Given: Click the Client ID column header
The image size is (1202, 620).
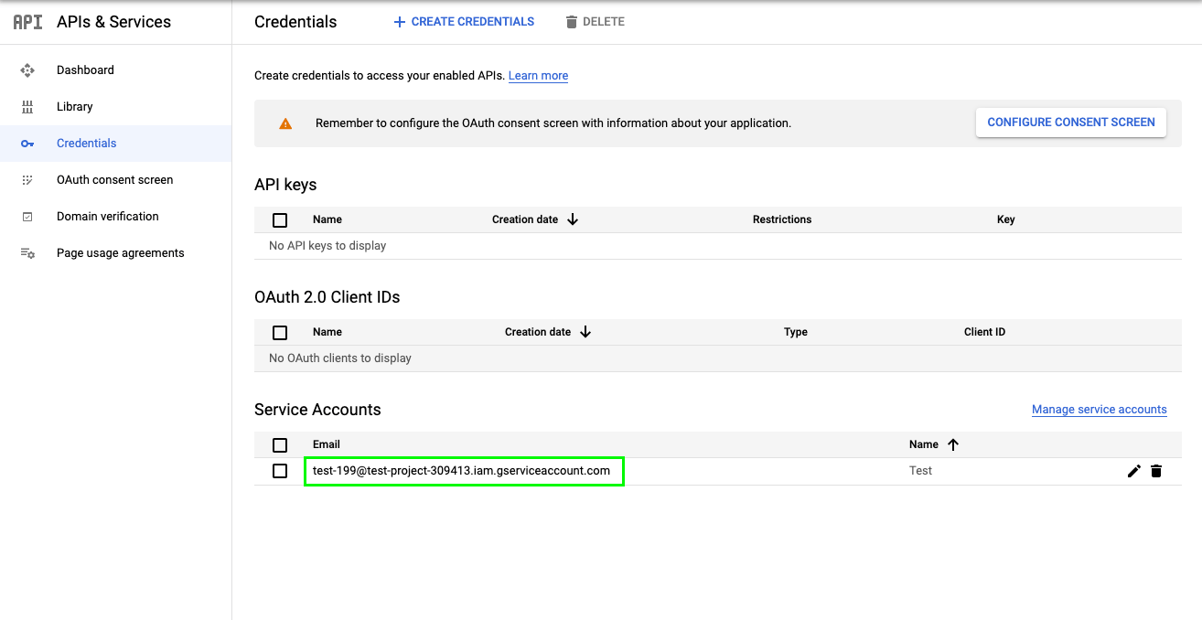Looking at the screenshot, I should click(985, 332).
